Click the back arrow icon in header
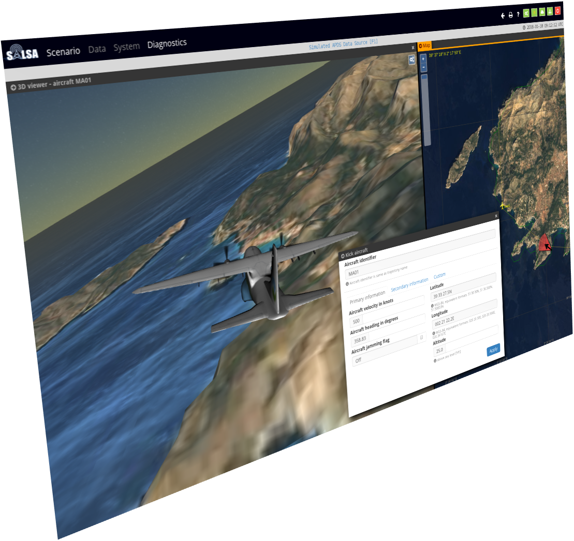This screenshot has height=541, width=574. (x=503, y=16)
